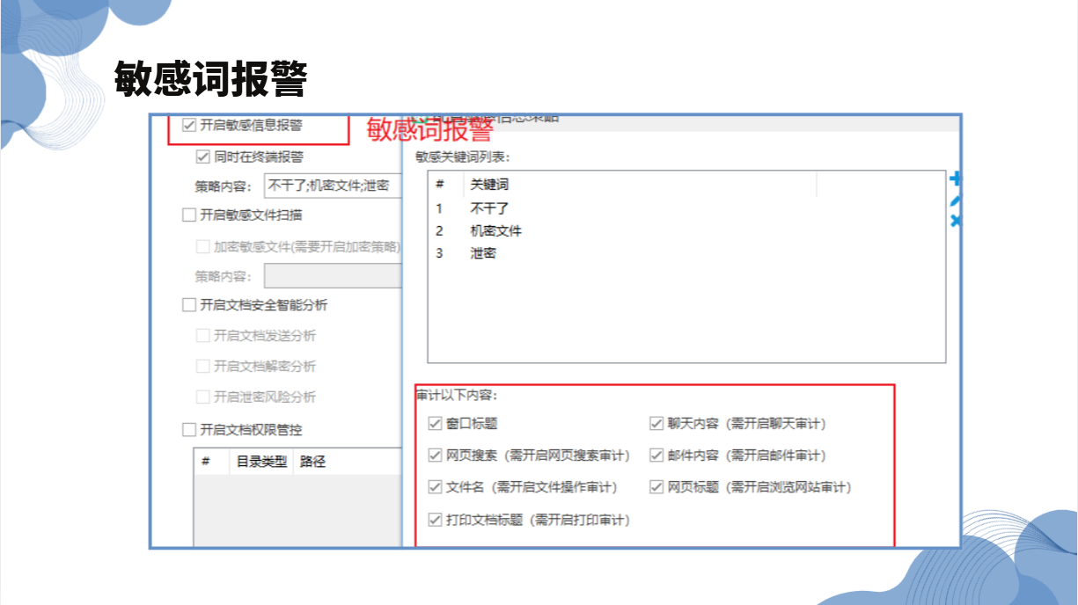Toggle the 网页搜索 audit checkbox
The height and width of the screenshot is (605, 1078).
435,456
